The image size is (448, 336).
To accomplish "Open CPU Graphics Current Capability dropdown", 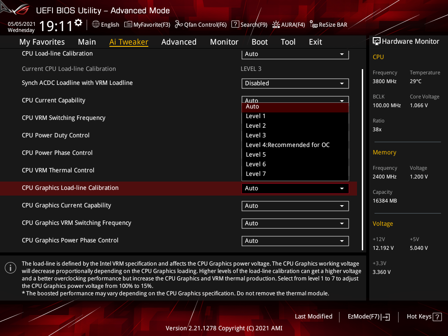I will [295, 206].
